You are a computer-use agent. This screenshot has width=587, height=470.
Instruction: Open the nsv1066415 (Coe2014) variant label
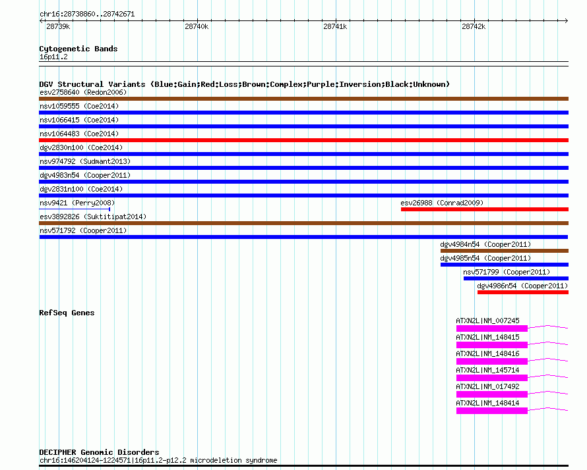tap(79, 120)
